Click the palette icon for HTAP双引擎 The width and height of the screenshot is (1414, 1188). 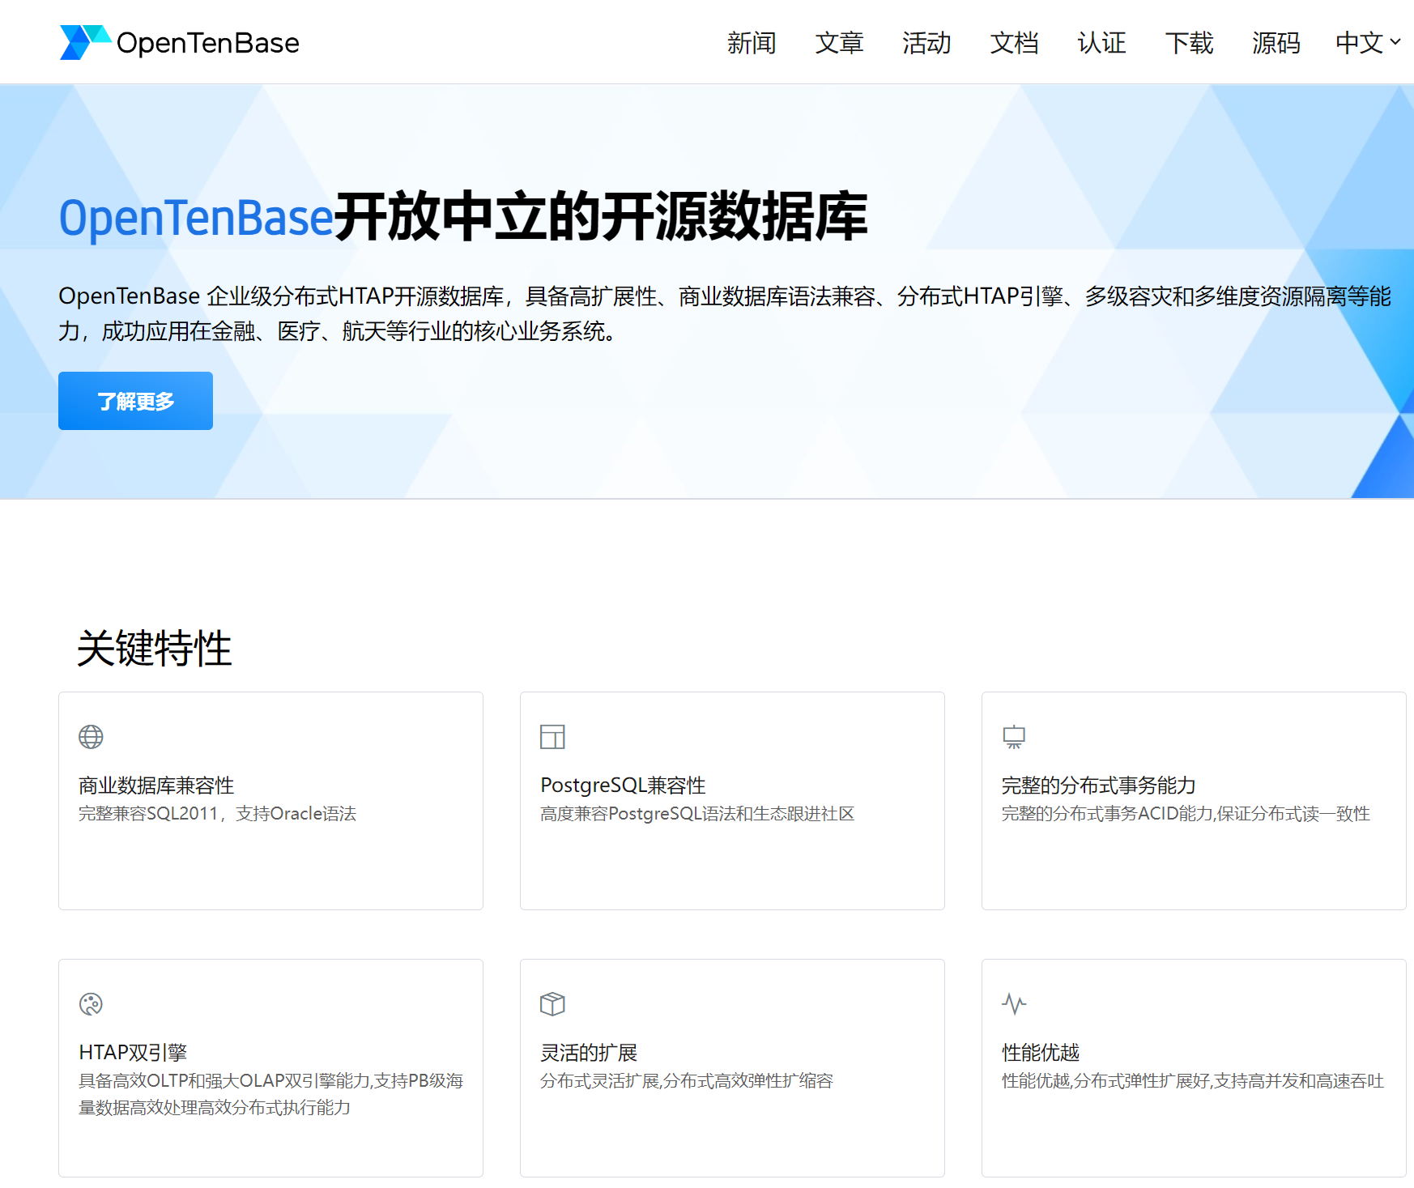[91, 1004]
